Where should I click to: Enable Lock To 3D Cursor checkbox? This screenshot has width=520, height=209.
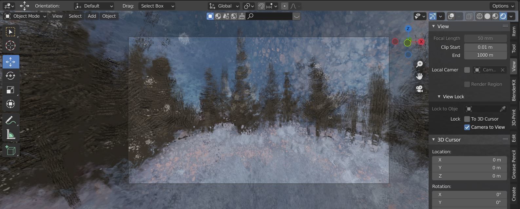pyautogui.click(x=467, y=119)
